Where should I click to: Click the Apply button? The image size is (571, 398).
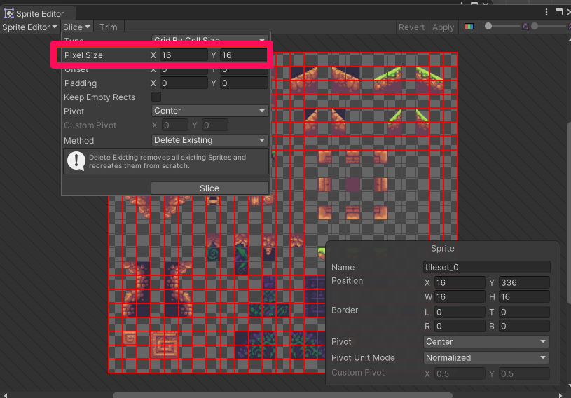tap(443, 27)
